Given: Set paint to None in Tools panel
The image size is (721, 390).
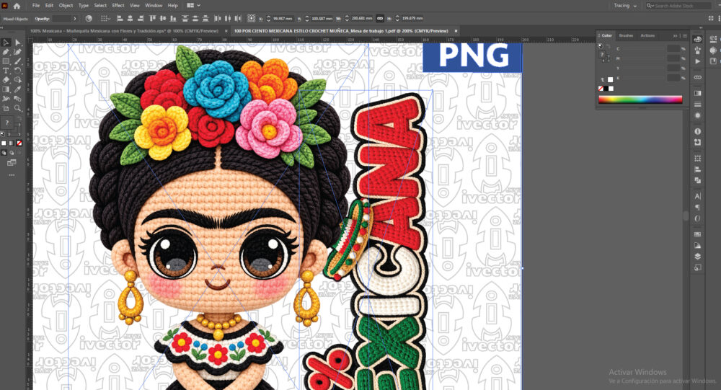Looking at the screenshot, I should pos(19,143).
